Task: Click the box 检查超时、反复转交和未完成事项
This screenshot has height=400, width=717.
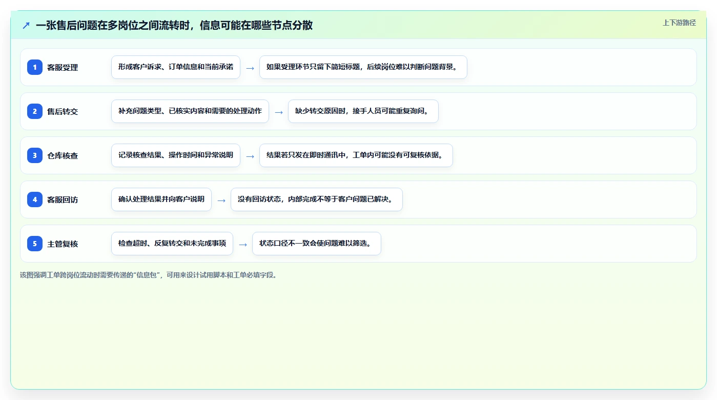Action: click(x=172, y=244)
